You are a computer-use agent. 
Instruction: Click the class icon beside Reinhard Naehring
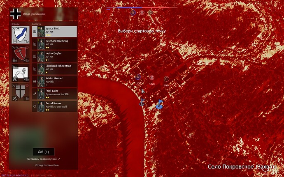[35, 44]
